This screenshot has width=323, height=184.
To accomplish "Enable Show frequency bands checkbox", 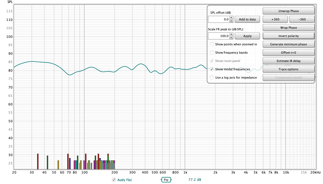I will pos(212,53).
